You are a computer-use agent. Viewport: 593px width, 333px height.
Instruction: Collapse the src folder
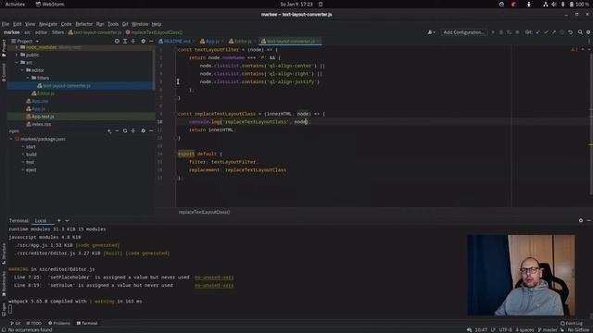[x=17, y=62]
